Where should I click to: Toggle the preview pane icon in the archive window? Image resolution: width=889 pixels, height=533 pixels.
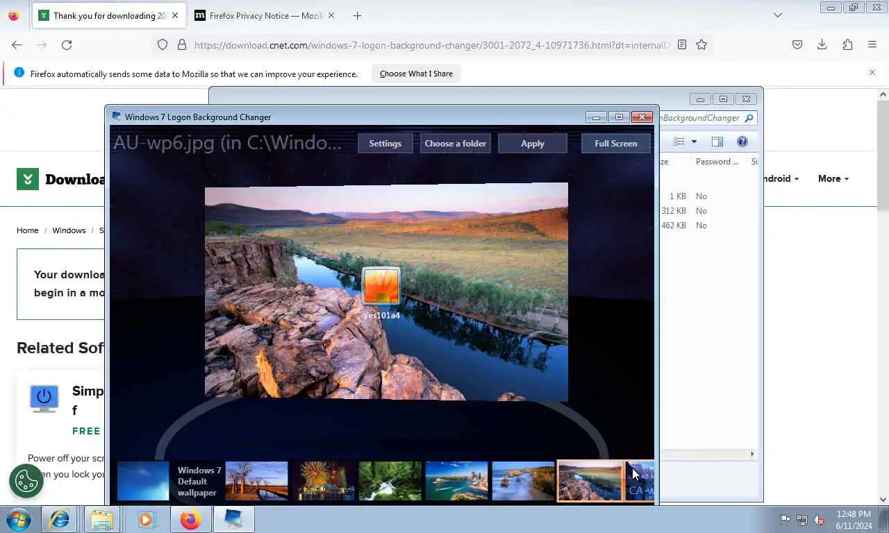point(717,142)
